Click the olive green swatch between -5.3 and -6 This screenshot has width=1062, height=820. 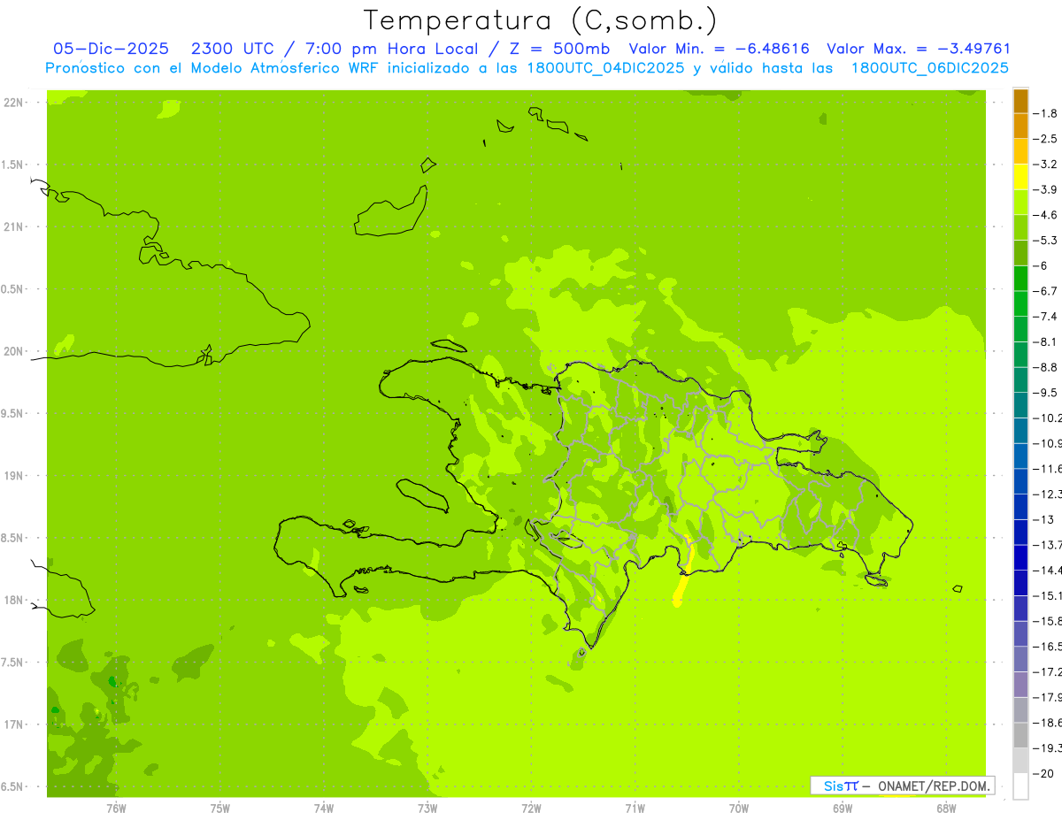tap(1020, 253)
